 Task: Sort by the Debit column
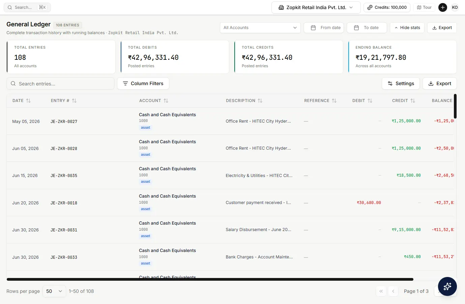[x=362, y=101]
